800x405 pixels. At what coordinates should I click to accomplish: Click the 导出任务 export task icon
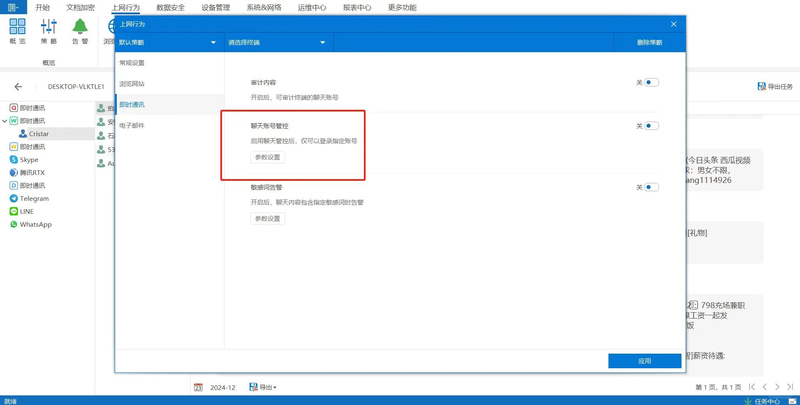pos(762,86)
